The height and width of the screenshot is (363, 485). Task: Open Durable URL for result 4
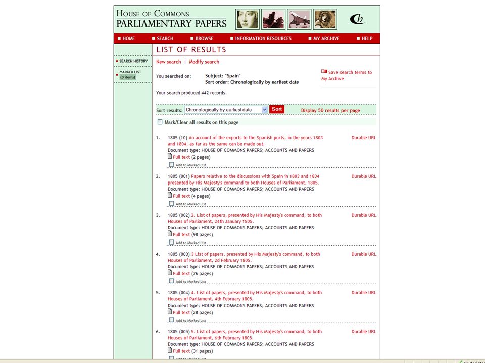[x=364, y=254]
